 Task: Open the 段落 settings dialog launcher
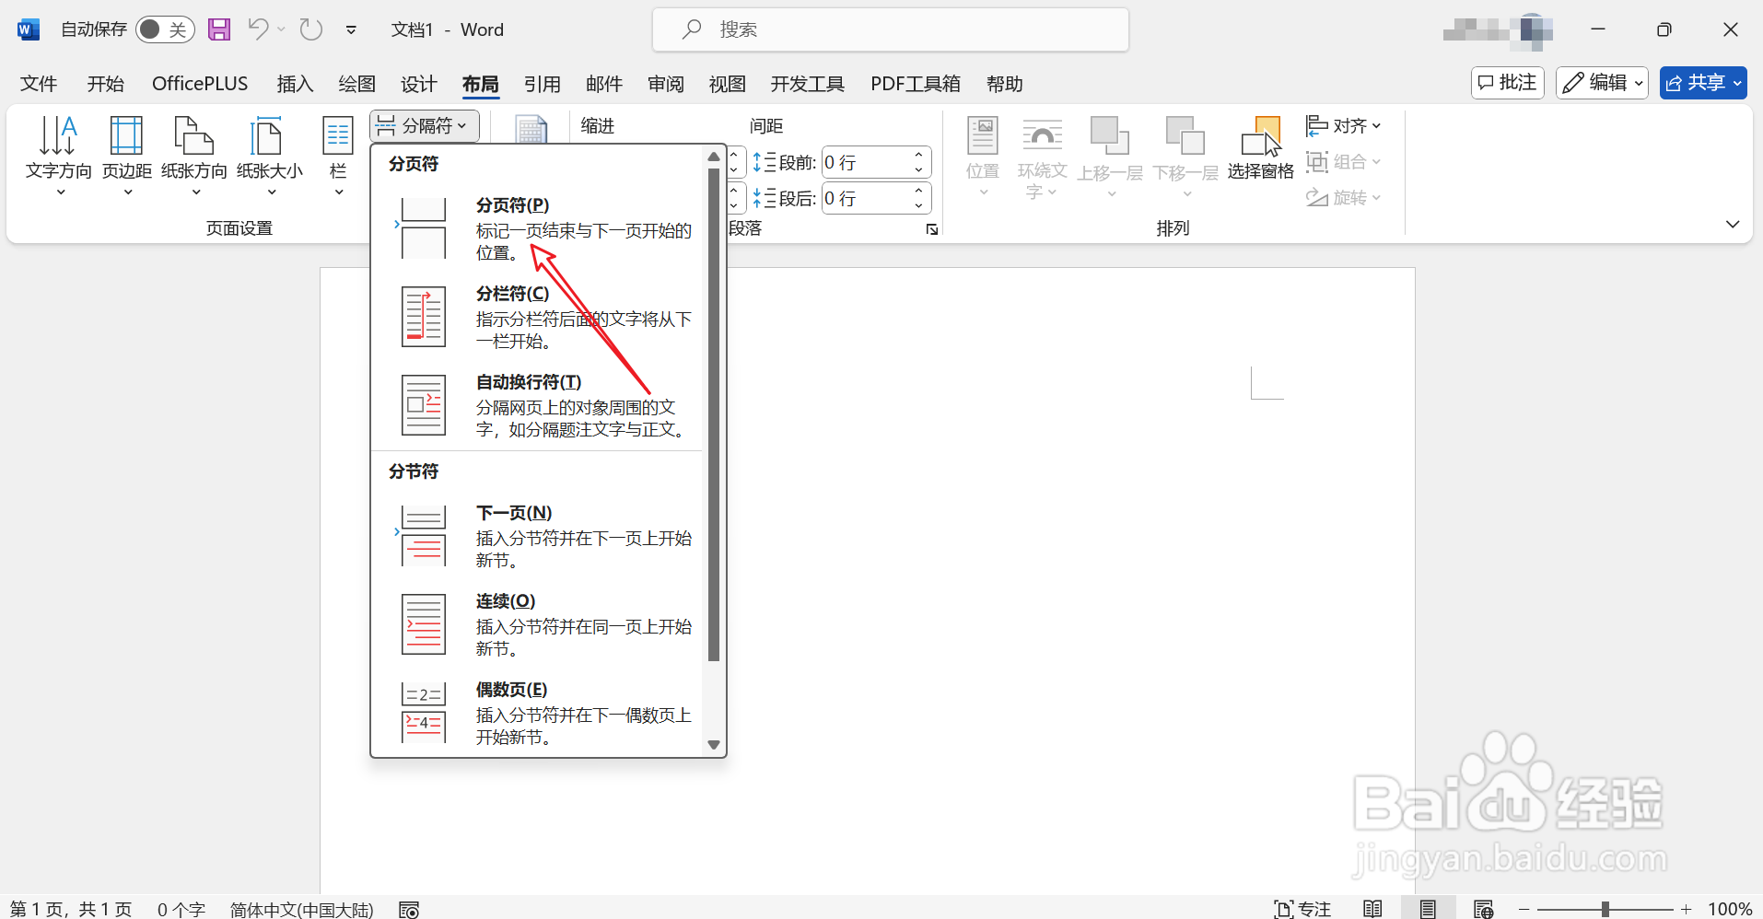click(x=931, y=228)
